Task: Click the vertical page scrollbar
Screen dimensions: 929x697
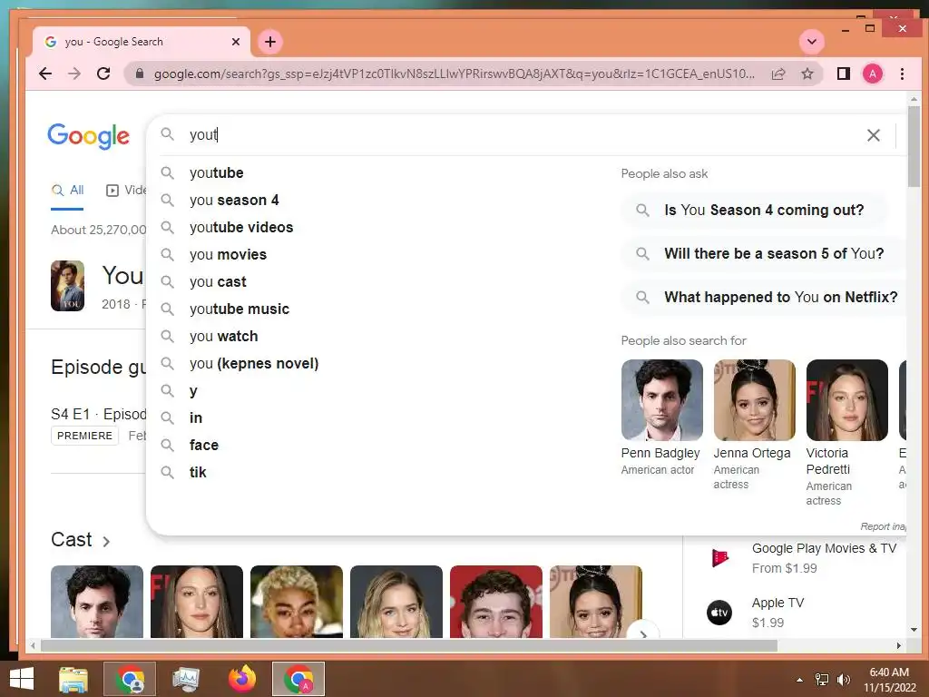Action: click(x=914, y=145)
